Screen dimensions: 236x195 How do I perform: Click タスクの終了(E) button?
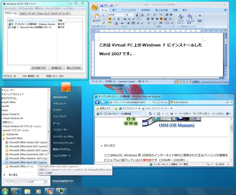39,68
